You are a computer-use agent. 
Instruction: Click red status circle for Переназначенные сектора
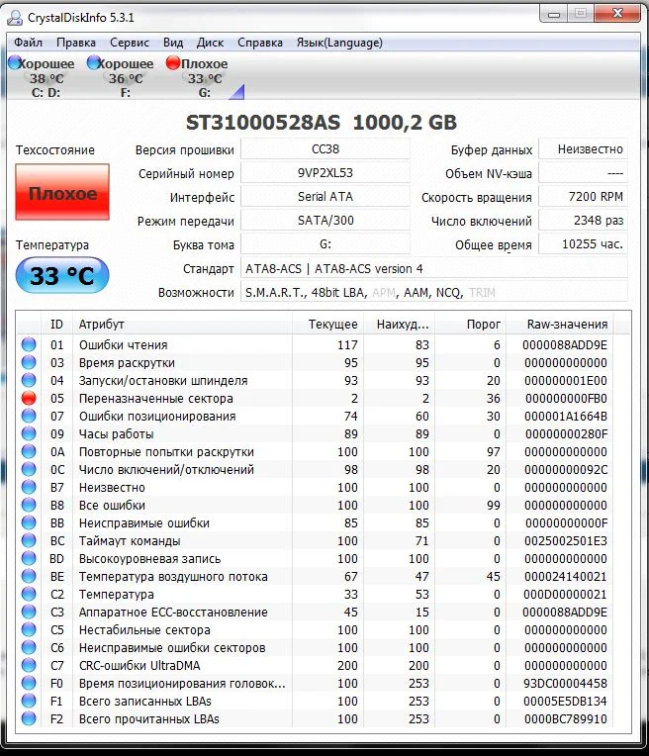[29, 398]
